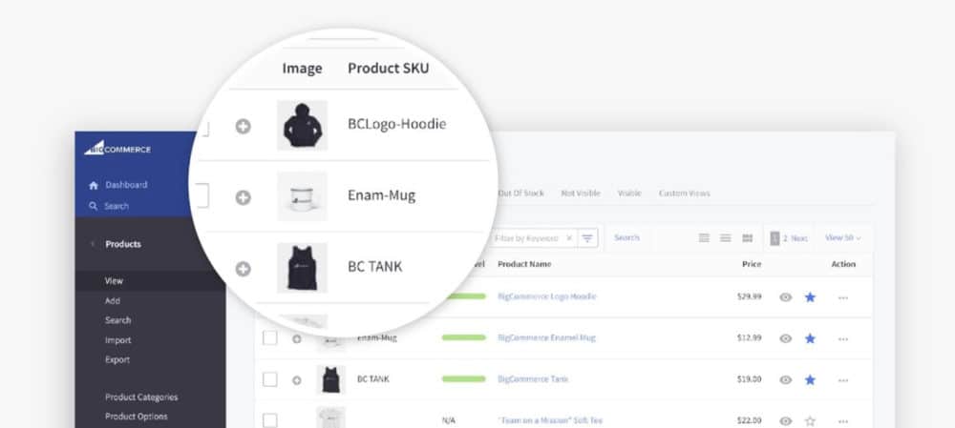This screenshot has height=428, width=955.
Task: Click the magnifier icon beside sidebar Search
Action: click(x=94, y=206)
